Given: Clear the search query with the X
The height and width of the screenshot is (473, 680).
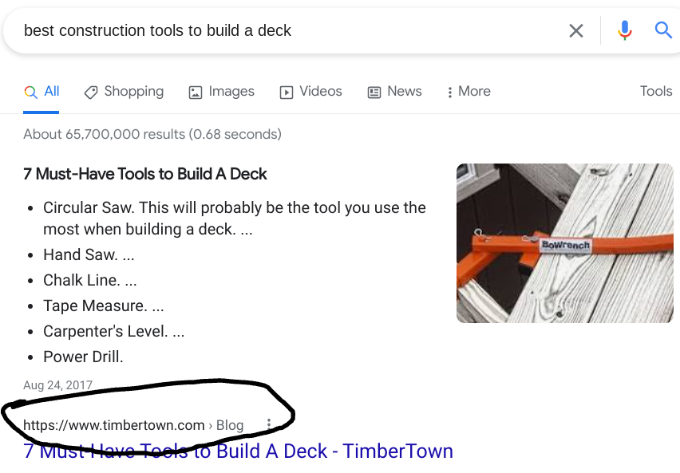Looking at the screenshot, I should 575,31.
